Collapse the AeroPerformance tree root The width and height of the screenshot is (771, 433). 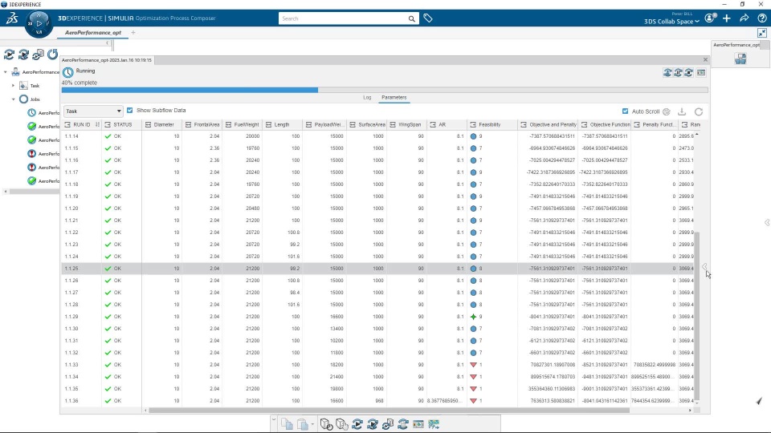pyautogui.click(x=6, y=72)
